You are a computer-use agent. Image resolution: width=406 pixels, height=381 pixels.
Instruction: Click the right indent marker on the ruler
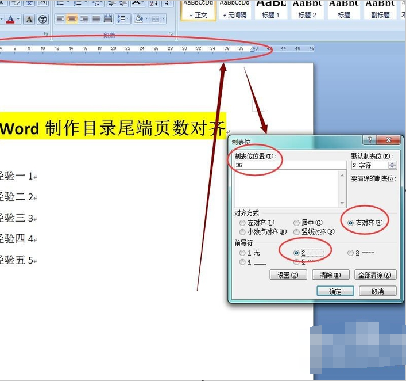tap(252, 49)
